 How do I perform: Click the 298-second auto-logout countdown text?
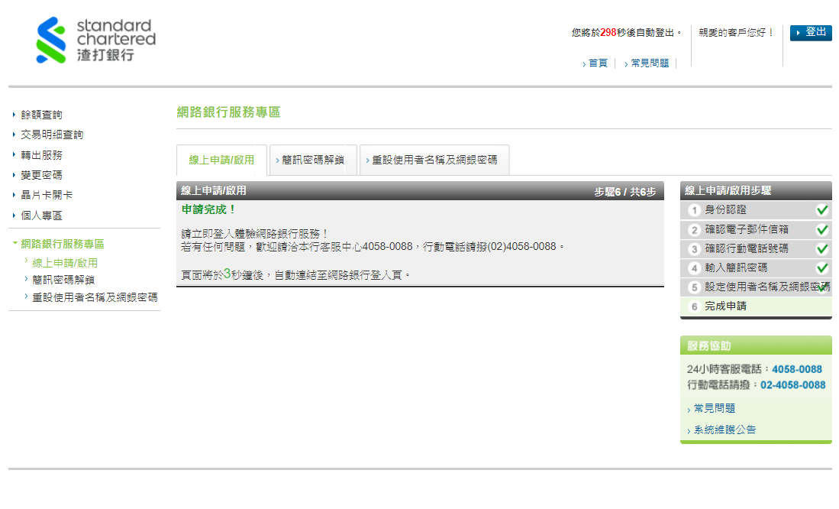pos(627,33)
